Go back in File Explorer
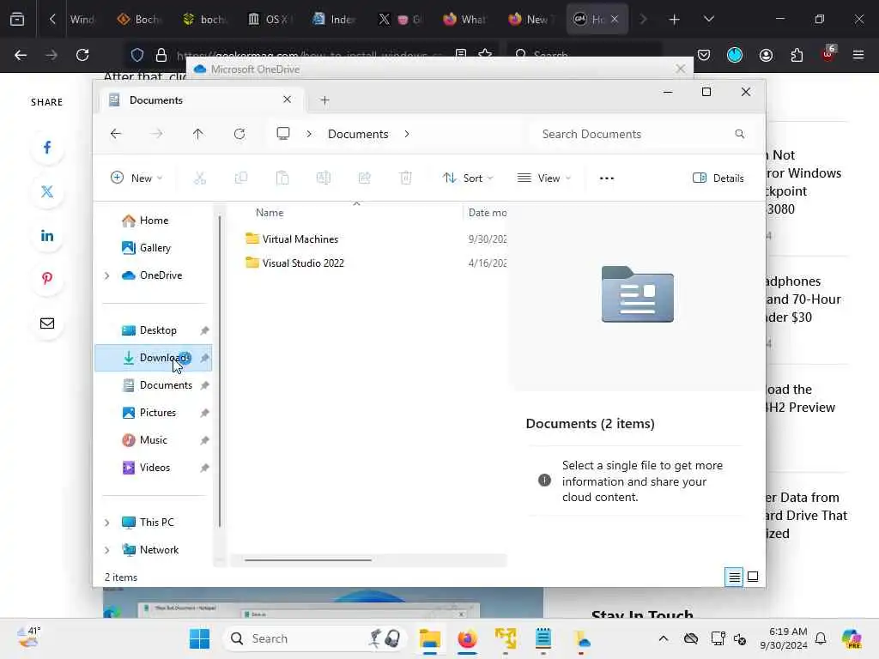This screenshot has width=879, height=659. point(116,134)
